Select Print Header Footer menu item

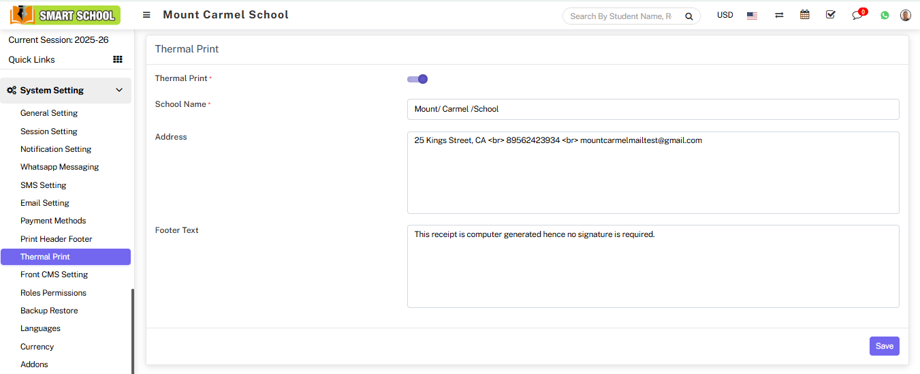pyautogui.click(x=56, y=239)
